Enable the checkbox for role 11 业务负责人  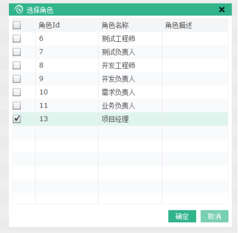tap(17, 106)
